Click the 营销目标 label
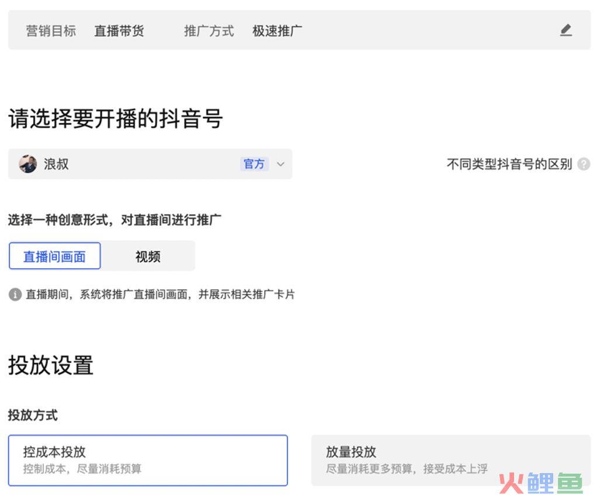597x497 pixels. click(x=51, y=31)
